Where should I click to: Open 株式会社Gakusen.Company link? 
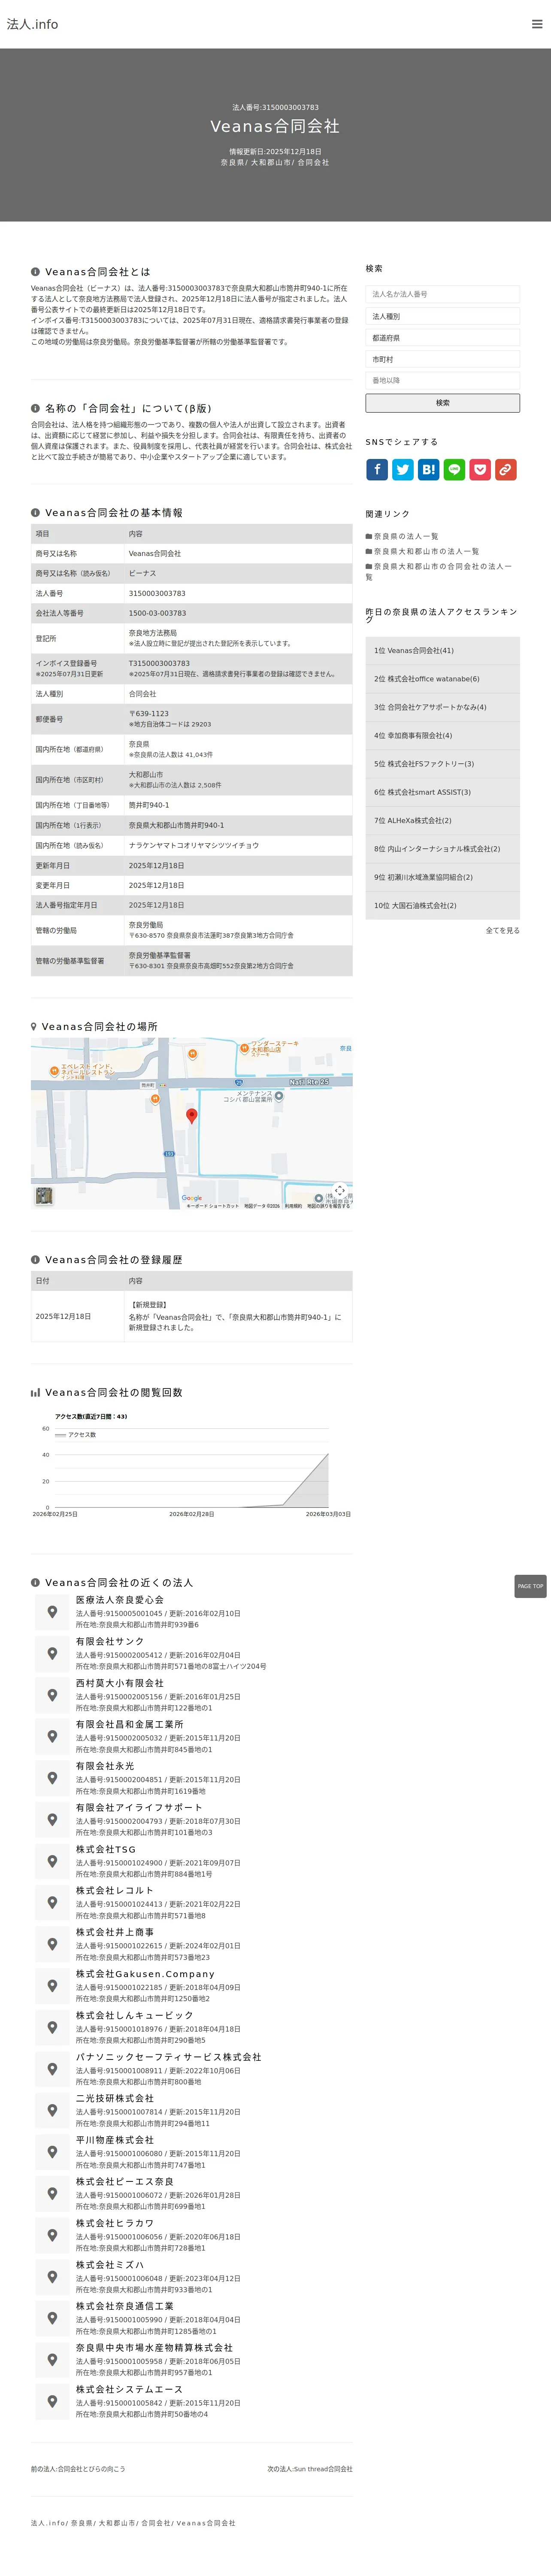pyautogui.click(x=145, y=1974)
